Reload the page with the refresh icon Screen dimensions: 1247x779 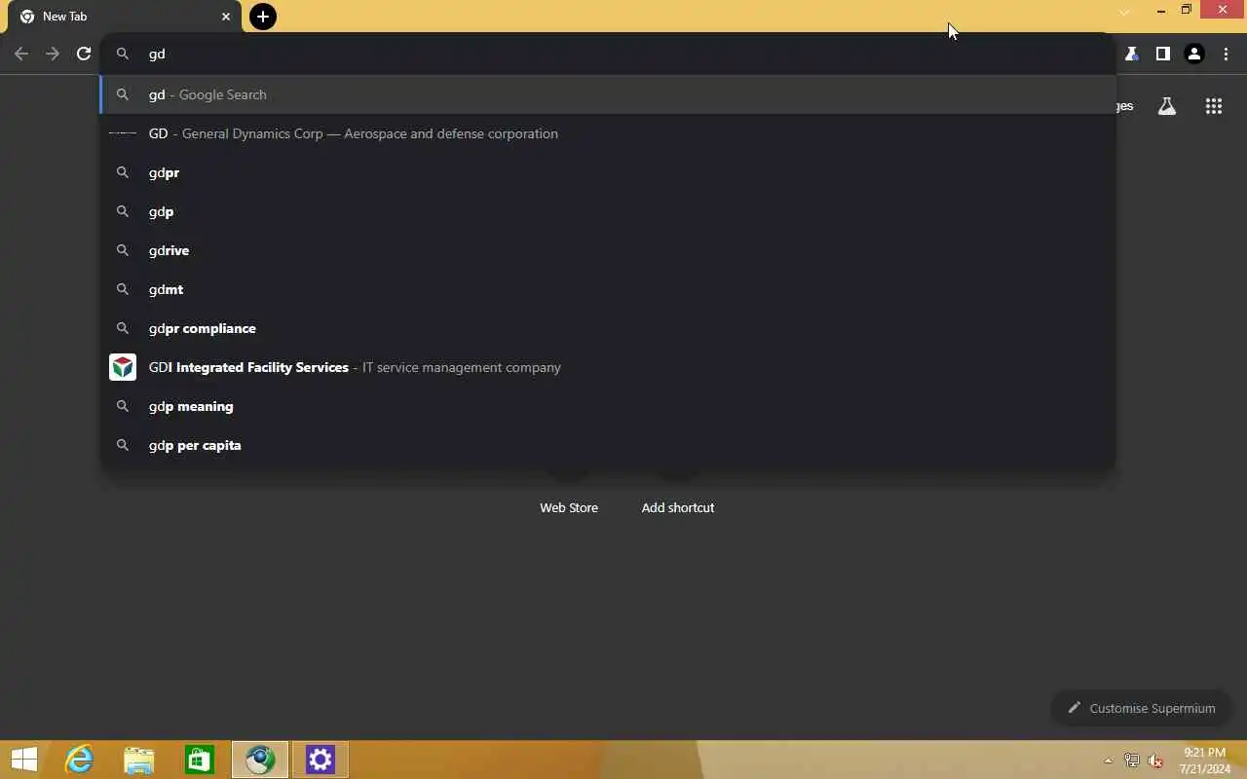pos(84,54)
